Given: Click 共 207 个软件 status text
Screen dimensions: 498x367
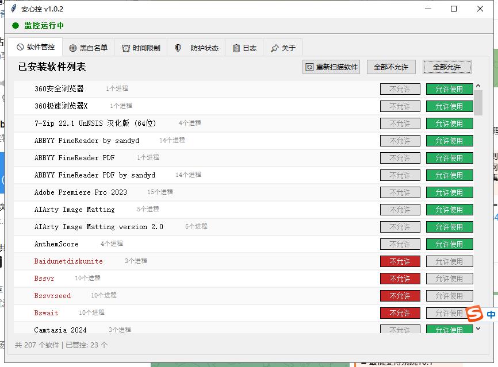Looking at the screenshot, I should [x=37, y=345].
